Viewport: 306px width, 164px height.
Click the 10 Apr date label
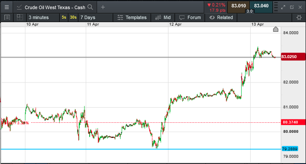click(32, 24)
